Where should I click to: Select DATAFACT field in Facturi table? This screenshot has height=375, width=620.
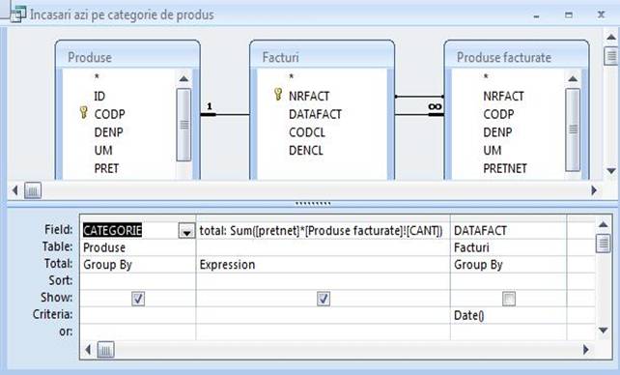[x=315, y=114]
